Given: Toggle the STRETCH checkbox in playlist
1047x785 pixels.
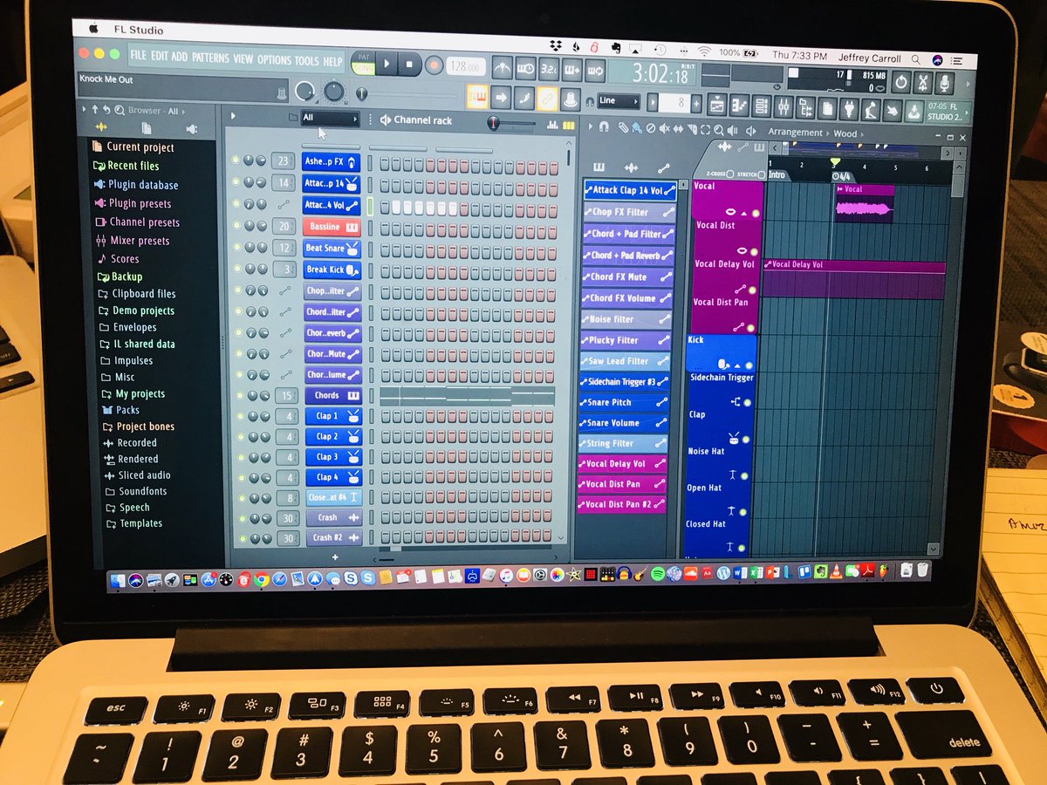Looking at the screenshot, I should 761,174.
